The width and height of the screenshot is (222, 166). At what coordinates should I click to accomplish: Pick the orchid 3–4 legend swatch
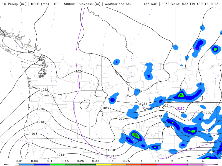[195, 165]
